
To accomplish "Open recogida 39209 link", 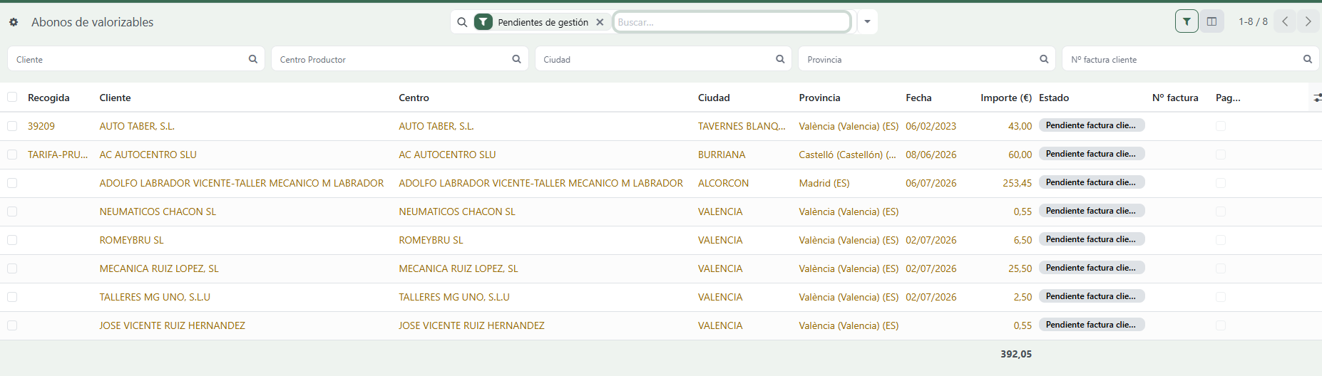I will pos(41,126).
